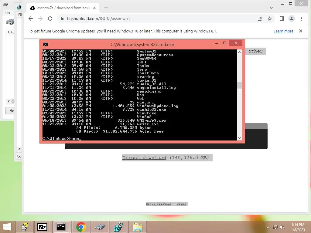Show hidden tray icons arrow
This screenshot has width=311, height=233.
tap(268, 227)
